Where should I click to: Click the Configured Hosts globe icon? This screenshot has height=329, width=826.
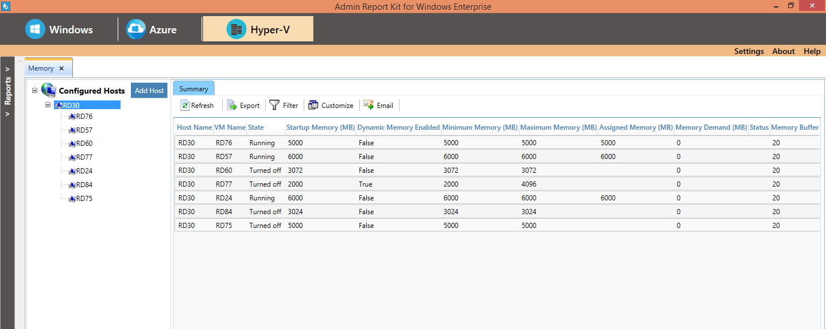(48, 90)
